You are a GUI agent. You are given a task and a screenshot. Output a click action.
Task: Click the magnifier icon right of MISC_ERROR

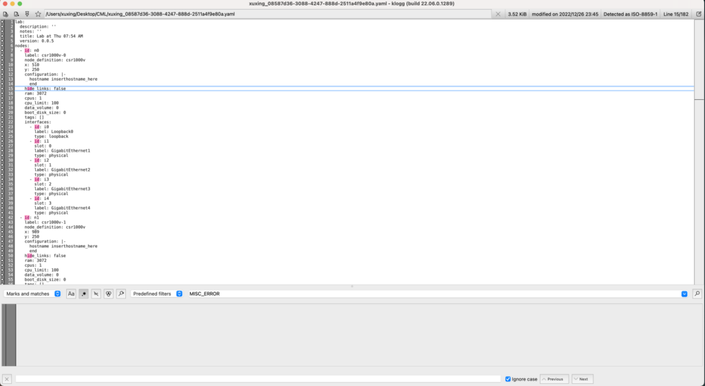[x=697, y=294]
